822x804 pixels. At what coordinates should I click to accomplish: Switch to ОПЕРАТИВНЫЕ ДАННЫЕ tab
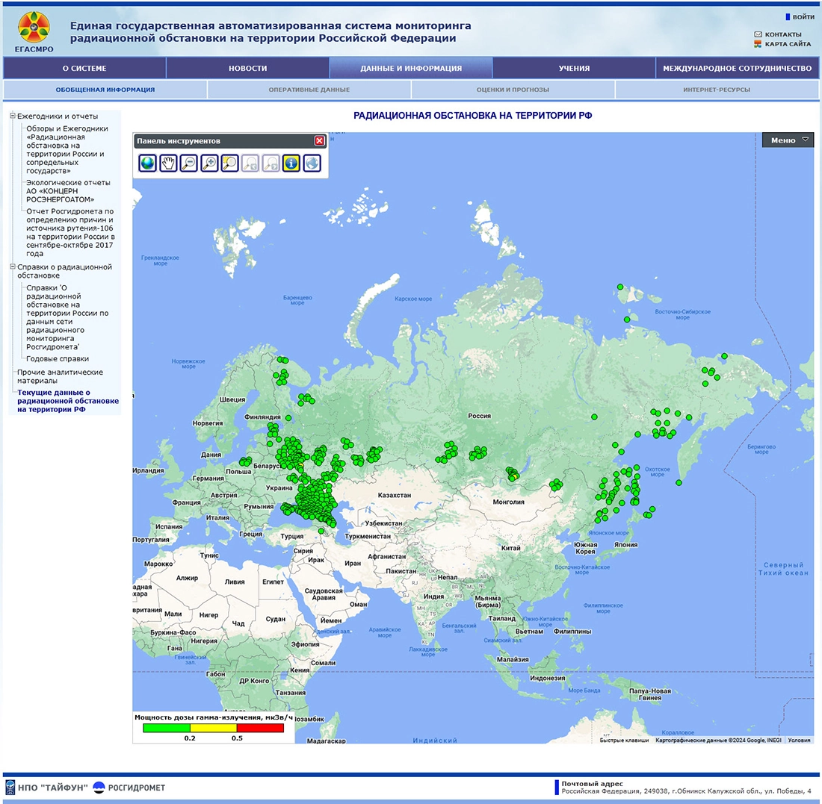pos(309,90)
